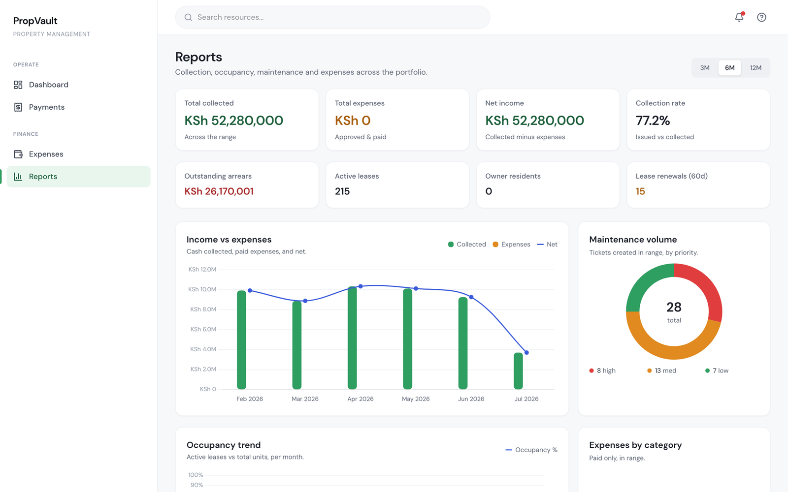The image size is (788, 492).
Task: Click the PropVault logo text
Action: coord(35,21)
